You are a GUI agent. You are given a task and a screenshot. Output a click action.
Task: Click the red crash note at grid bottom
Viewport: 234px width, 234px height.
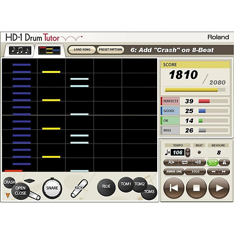(x=13, y=171)
